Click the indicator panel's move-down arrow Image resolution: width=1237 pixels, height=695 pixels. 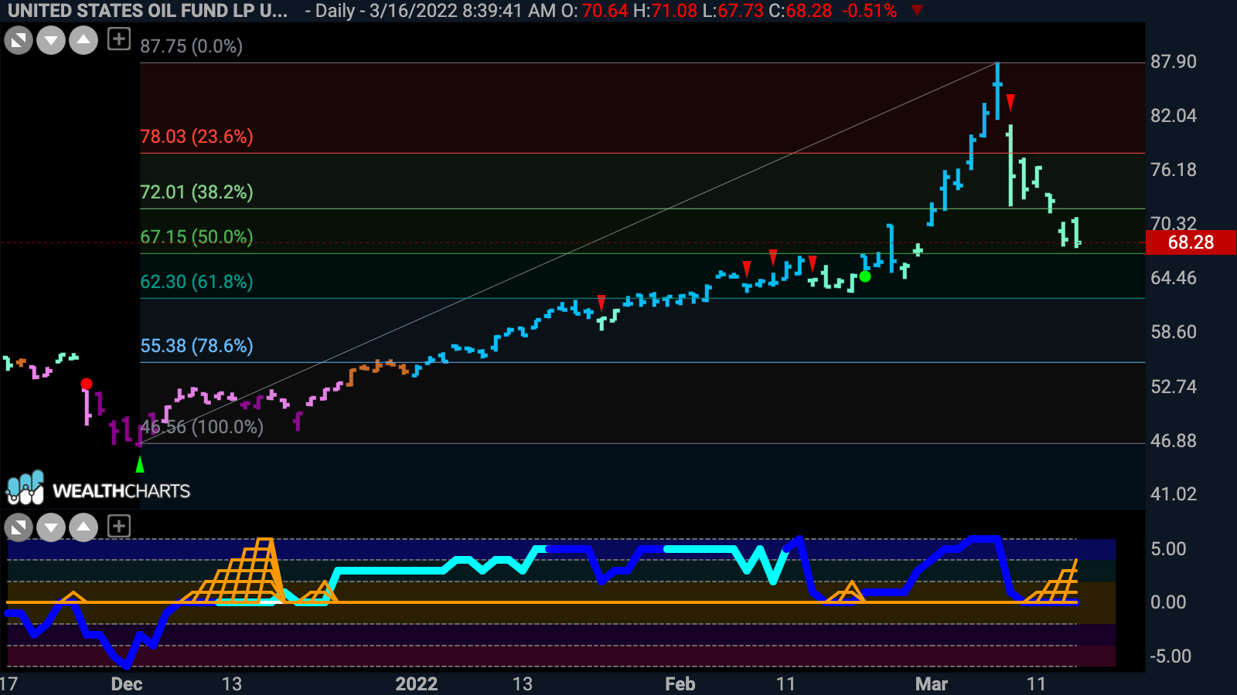[x=51, y=528]
